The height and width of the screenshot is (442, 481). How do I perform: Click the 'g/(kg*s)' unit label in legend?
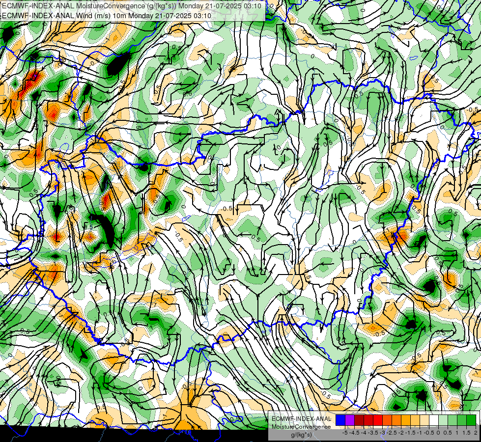coord(301,435)
